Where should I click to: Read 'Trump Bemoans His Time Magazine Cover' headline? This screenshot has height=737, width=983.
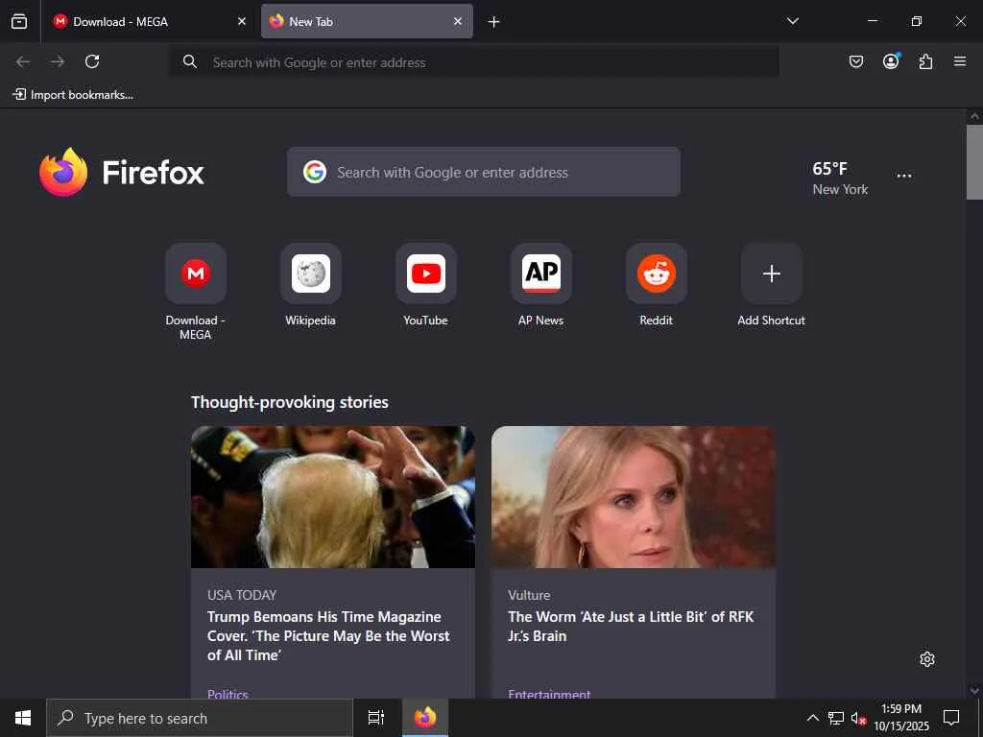pos(328,635)
